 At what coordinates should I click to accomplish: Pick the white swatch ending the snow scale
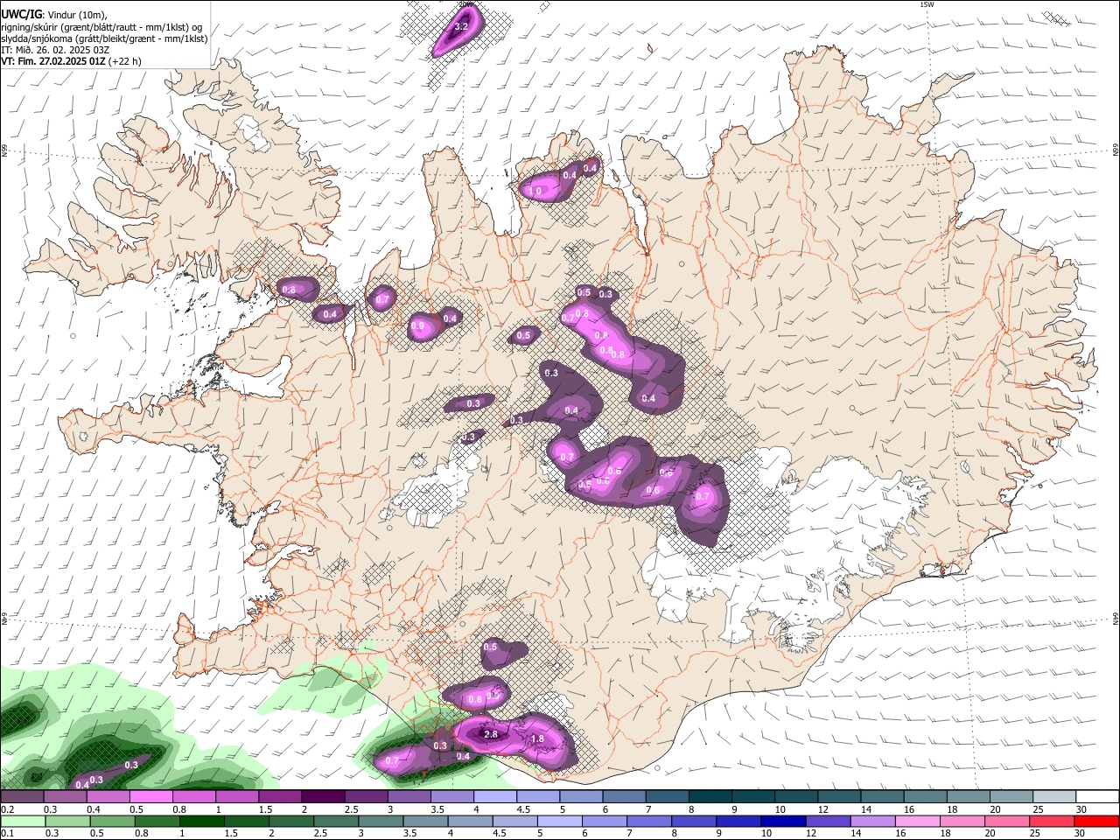click(x=1097, y=796)
